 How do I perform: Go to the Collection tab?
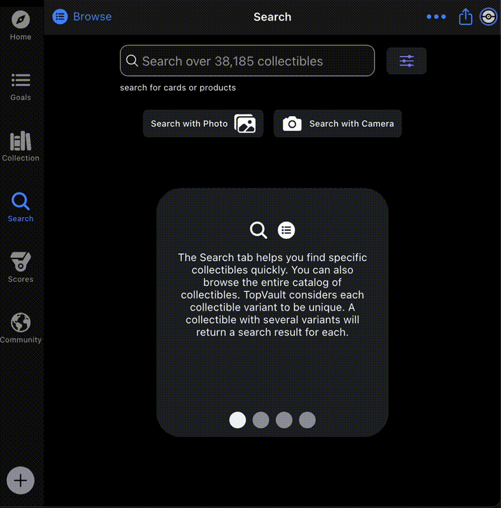tap(20, 146)
